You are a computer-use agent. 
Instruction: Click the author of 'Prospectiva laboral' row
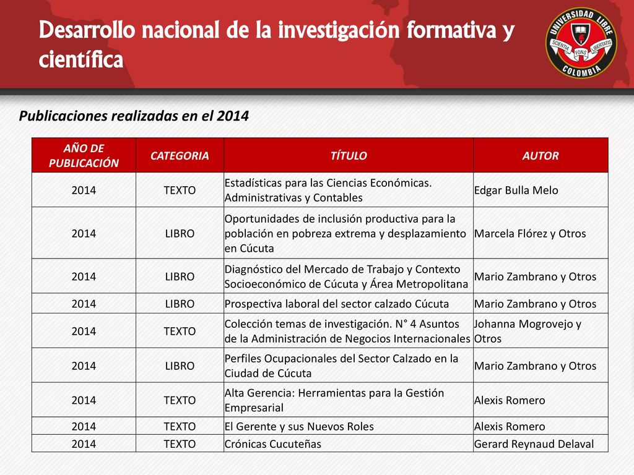point(535,304)
